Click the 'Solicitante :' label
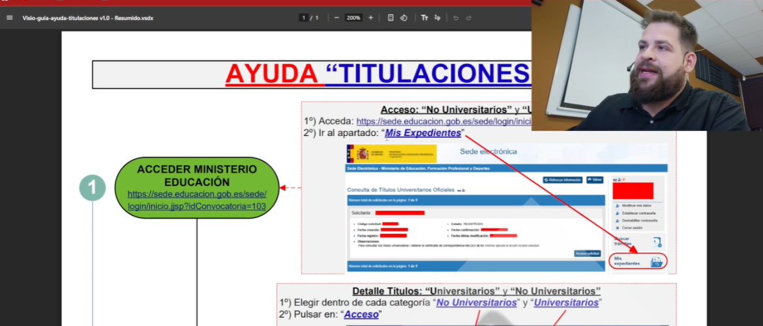 (361, 213)
